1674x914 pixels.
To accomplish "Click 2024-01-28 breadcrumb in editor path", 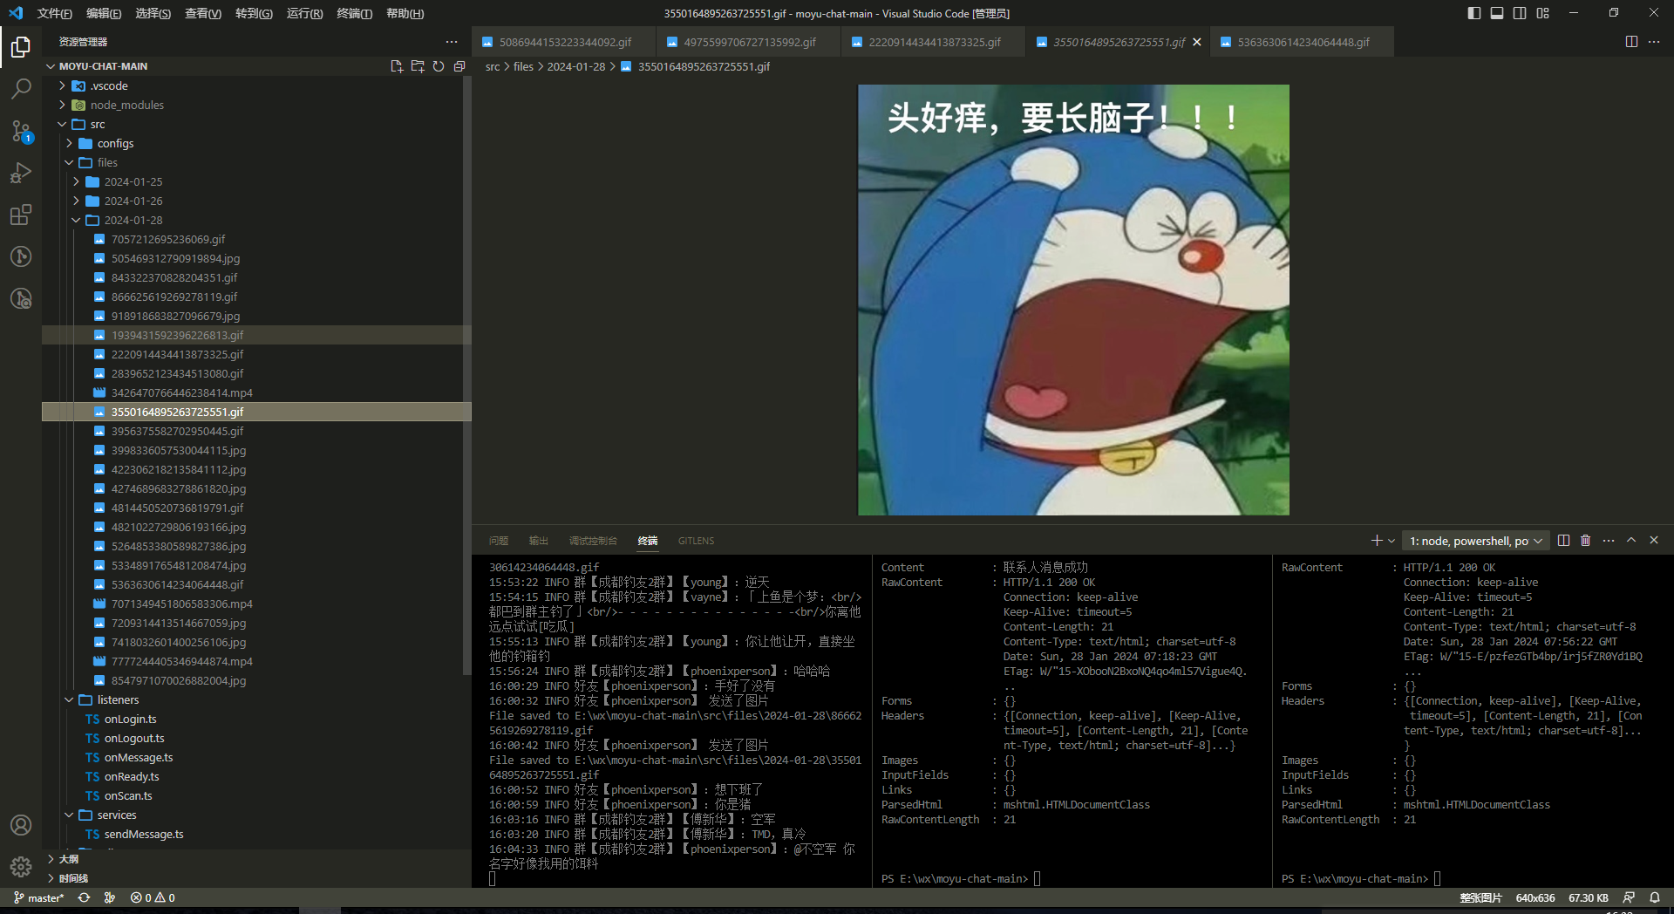I will [575, 66].
